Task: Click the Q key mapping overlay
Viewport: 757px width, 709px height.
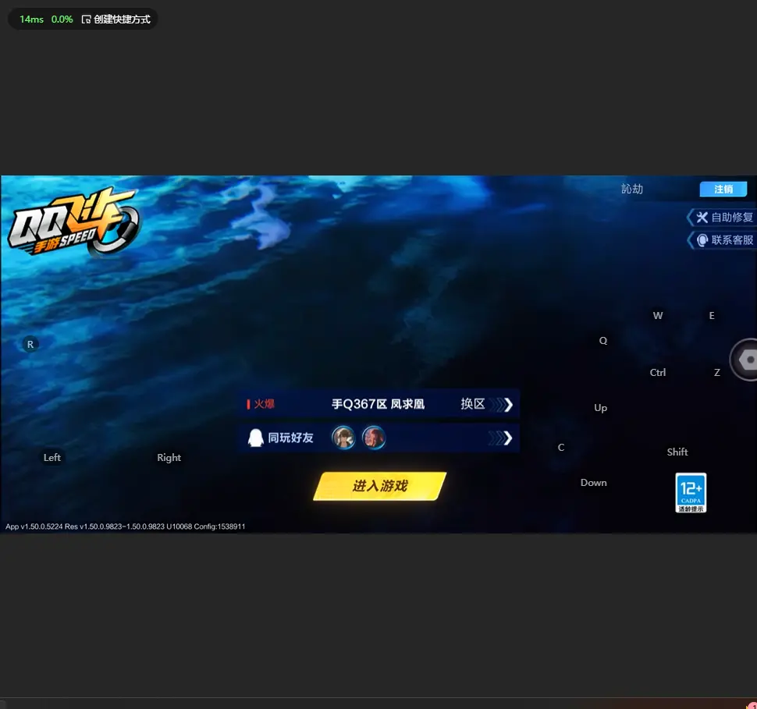Action: tap(603, 341)
